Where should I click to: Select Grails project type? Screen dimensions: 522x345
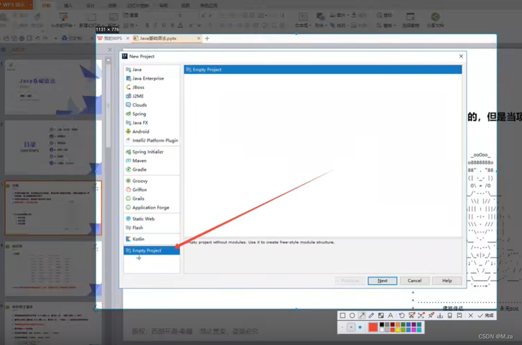click(x=152, y=198)
